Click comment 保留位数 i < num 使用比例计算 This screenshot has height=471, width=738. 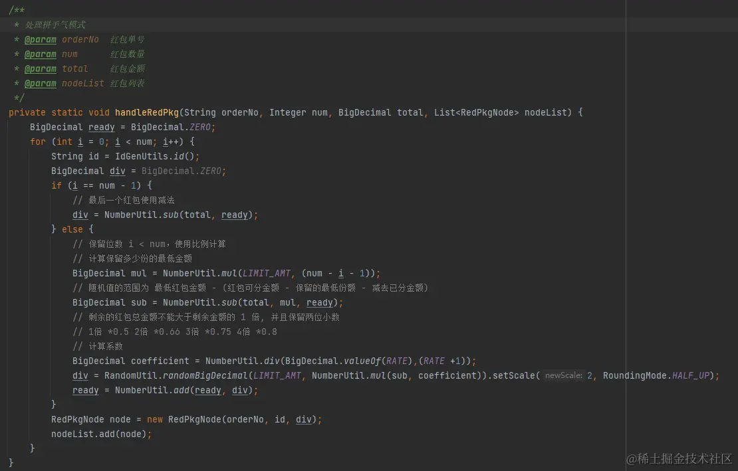coord(149,244)
